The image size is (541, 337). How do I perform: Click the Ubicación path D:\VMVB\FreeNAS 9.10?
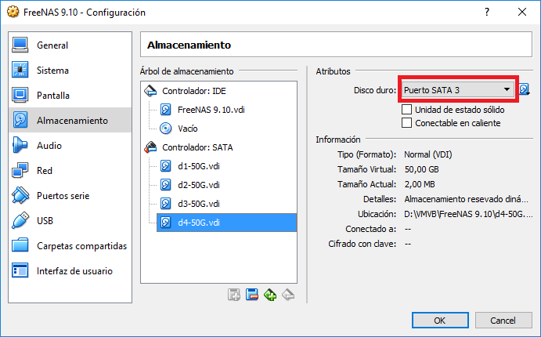click(x=468, y=214)
